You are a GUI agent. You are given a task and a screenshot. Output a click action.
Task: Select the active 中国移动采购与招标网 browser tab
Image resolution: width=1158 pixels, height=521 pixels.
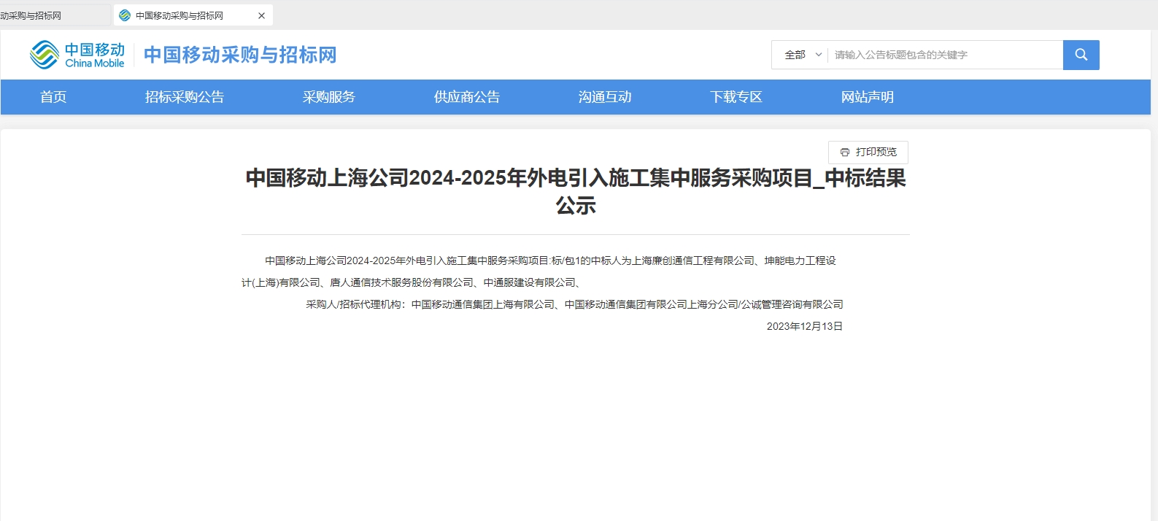tap(193, 15)
